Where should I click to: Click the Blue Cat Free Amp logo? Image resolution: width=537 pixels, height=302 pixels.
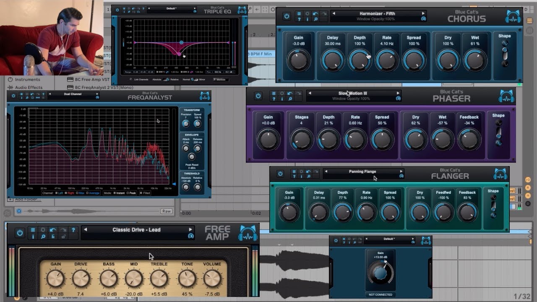click(248, 233)
